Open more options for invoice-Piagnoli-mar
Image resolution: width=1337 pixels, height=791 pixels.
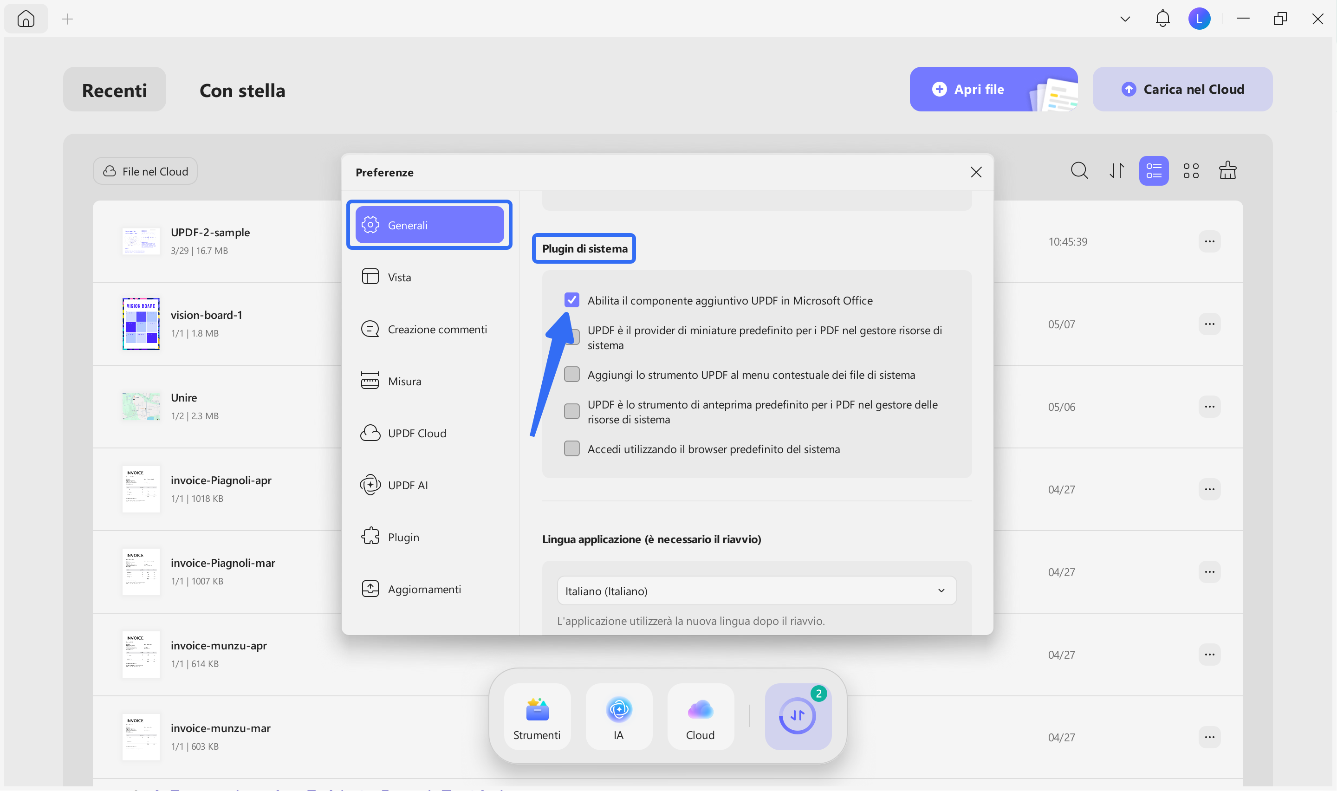[x=1209, y=572]
